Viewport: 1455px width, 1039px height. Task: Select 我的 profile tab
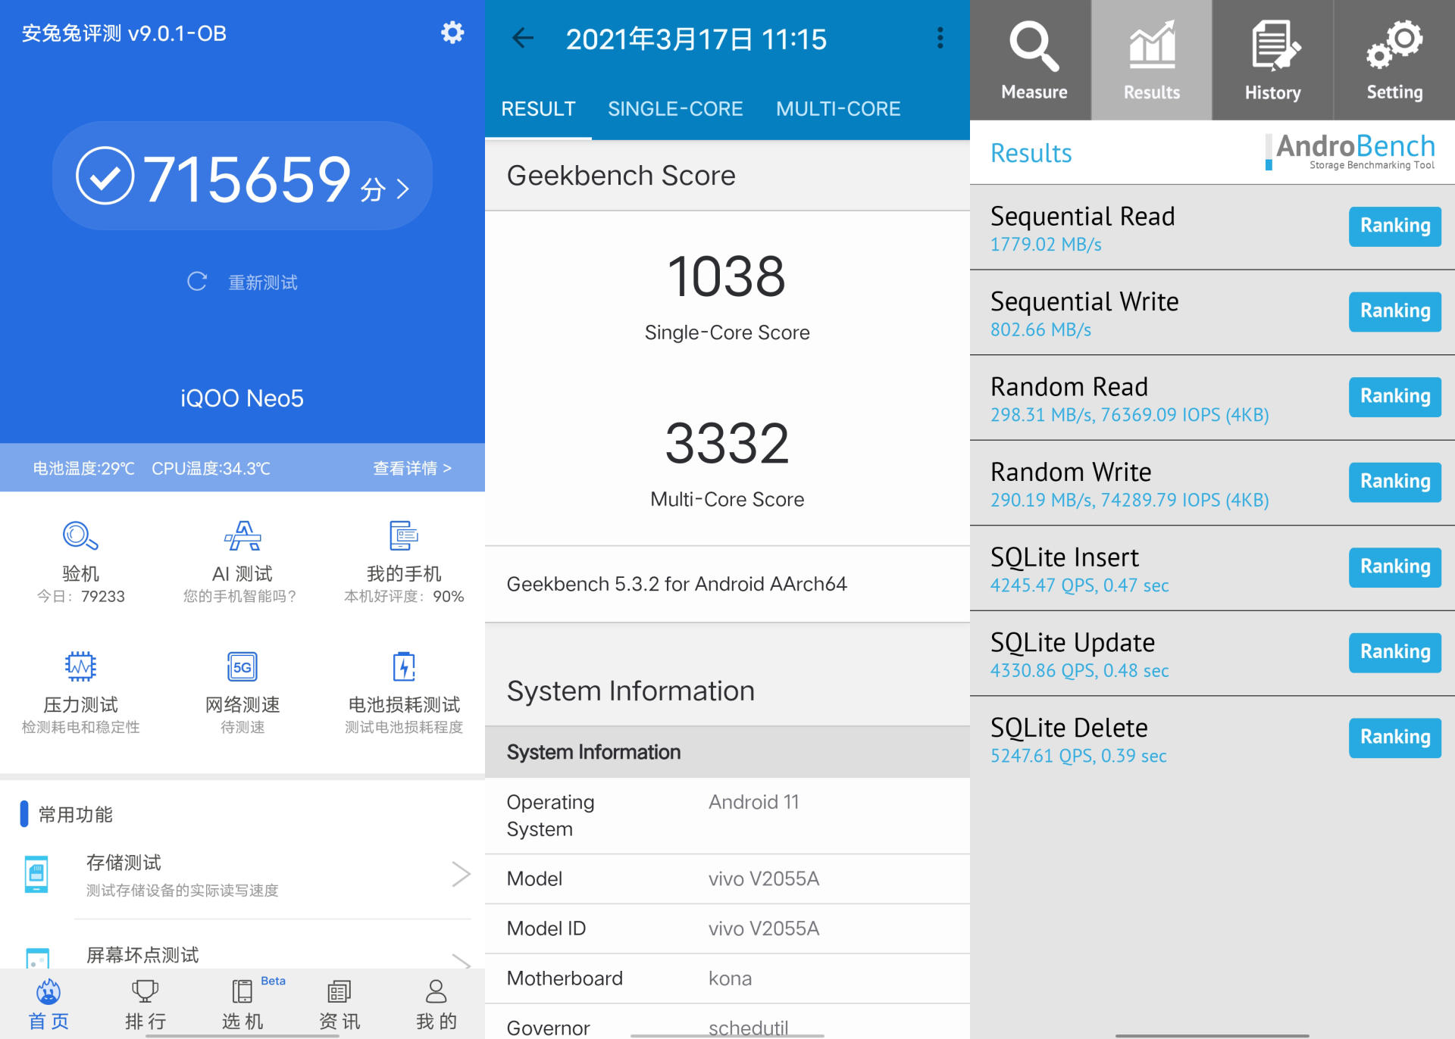pyautogui.click(x=436, y=1004)
